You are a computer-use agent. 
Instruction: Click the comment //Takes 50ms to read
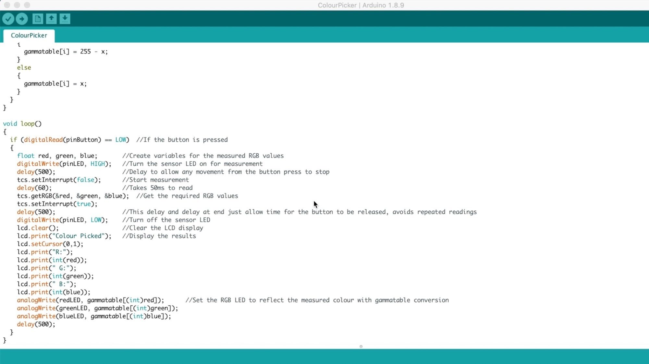[157, 188]
